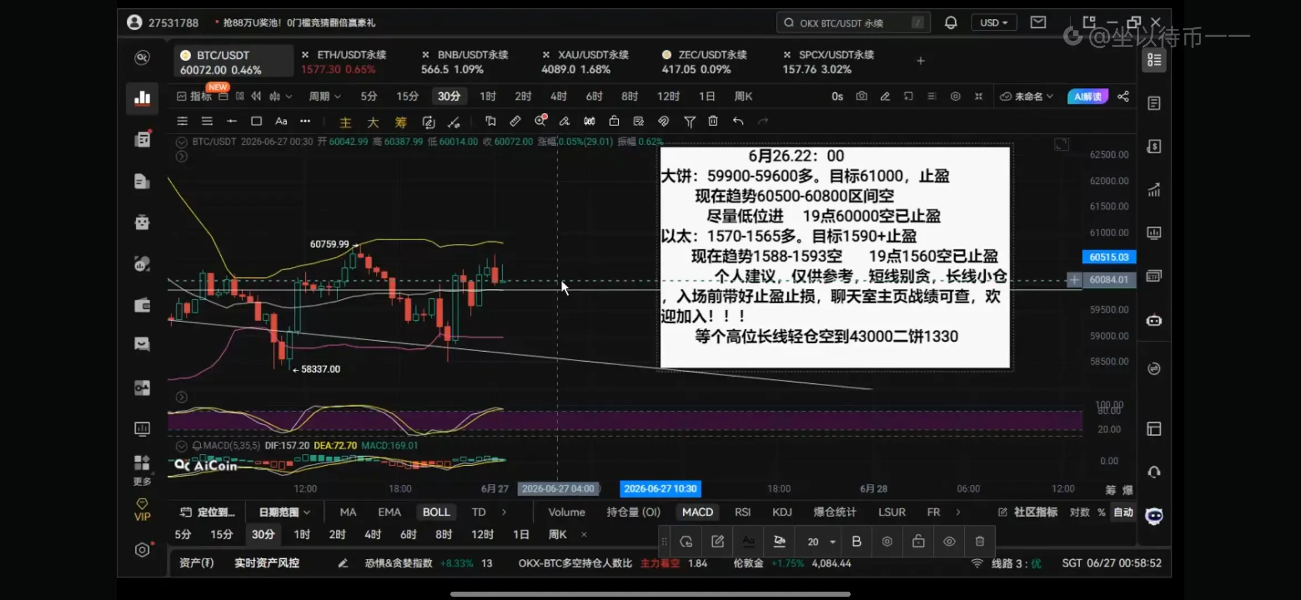Expand more main indicators arrow after TD
The height and width of the screenshot is (600, 1301).
click(504, 512)
